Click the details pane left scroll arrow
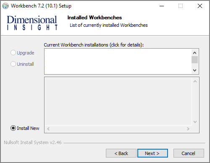The width and height of the screenshot is (210, 163). coord(48,129)
